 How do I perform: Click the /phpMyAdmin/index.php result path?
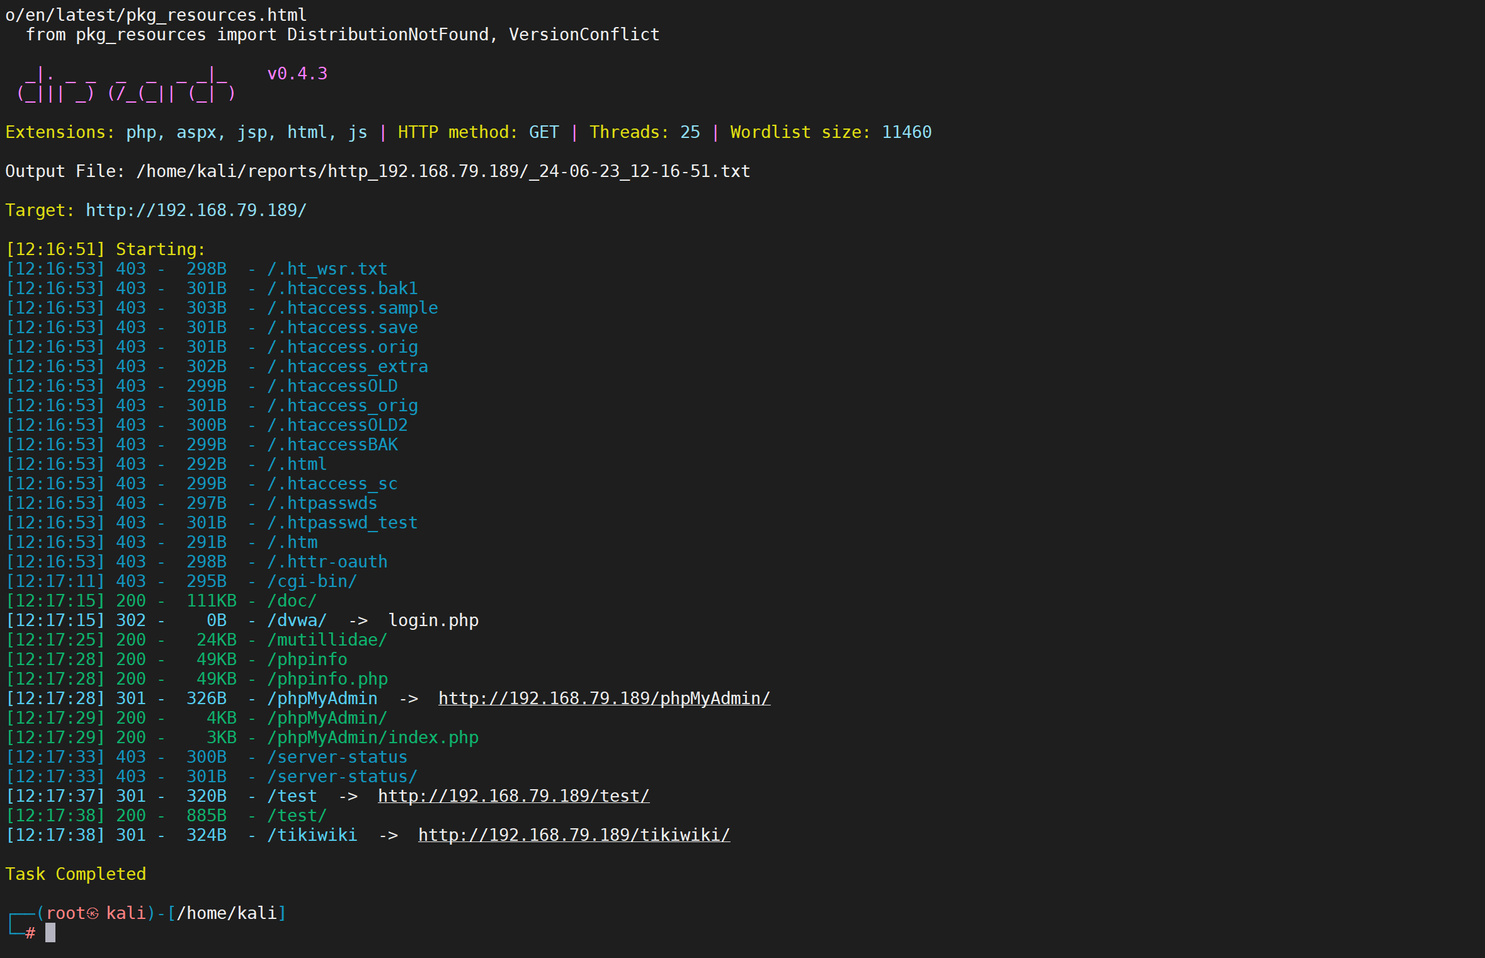click(372, 738)
